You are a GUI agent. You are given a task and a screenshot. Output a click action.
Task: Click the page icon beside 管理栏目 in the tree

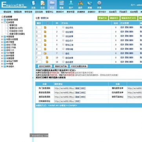(8, 25)
